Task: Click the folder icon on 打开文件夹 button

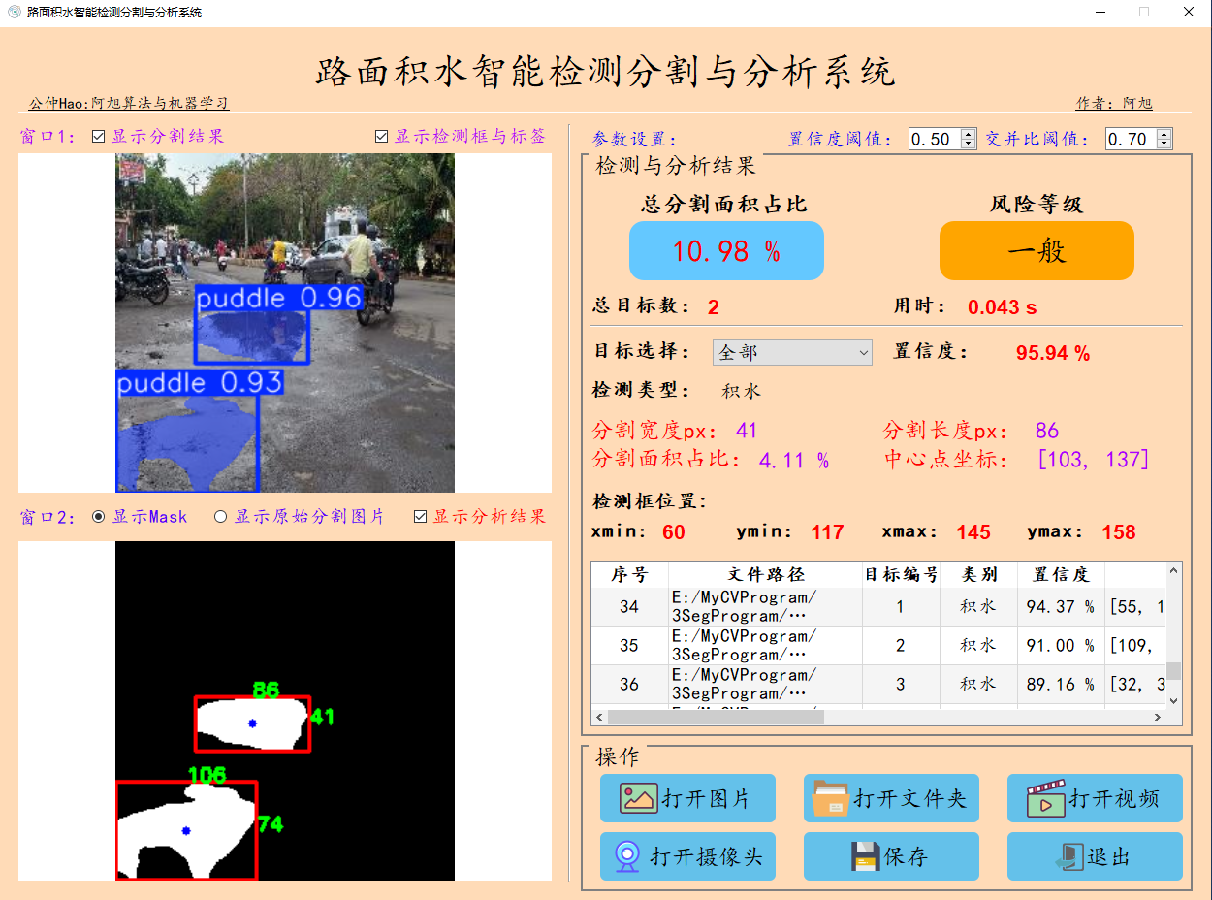Action: [x=831, y=798]
